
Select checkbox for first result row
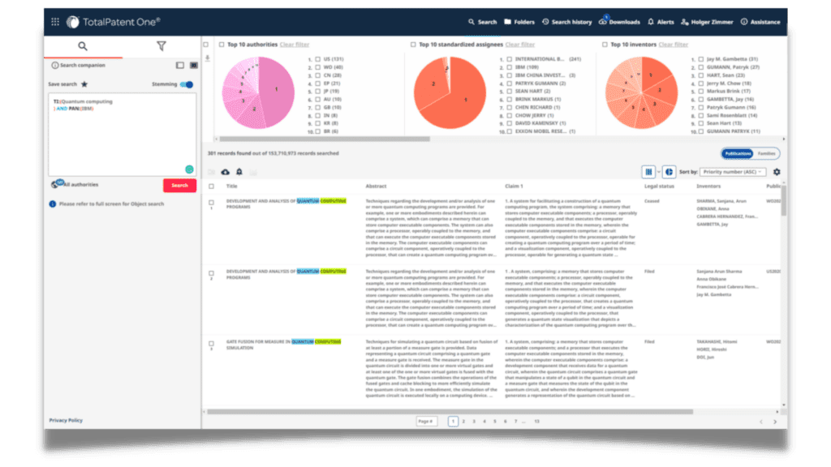(212, 203)
